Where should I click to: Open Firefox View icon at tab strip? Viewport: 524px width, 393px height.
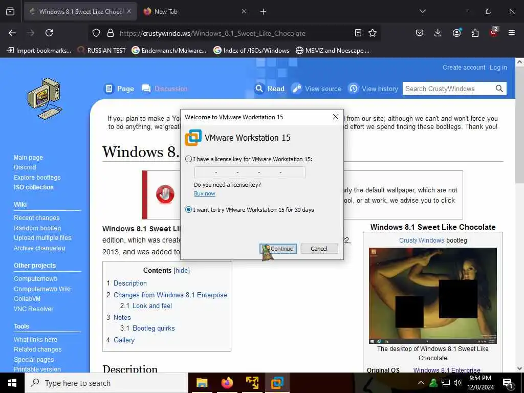10,11
